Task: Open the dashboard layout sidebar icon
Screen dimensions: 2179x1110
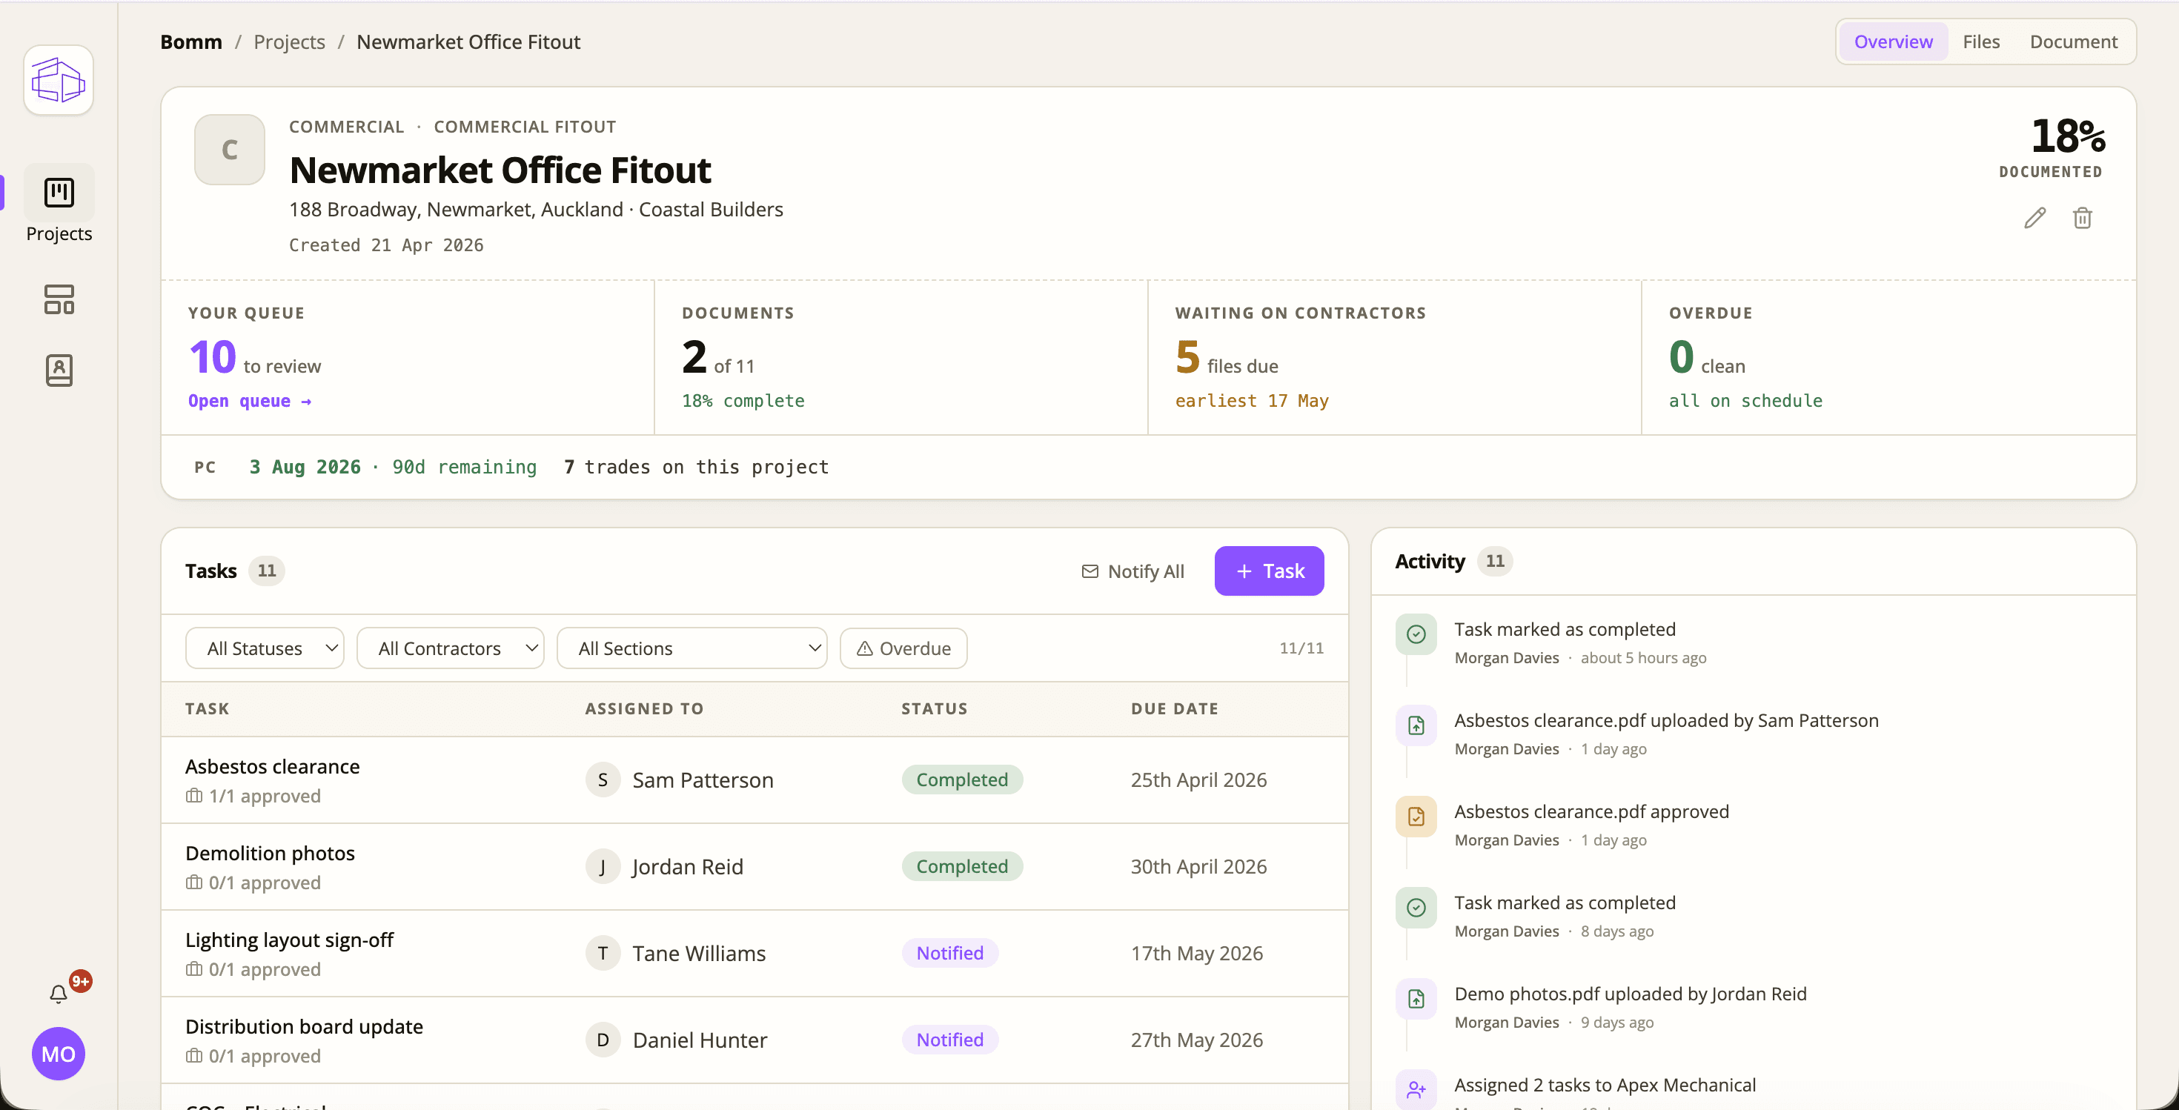Action: (x=59, y=299)
